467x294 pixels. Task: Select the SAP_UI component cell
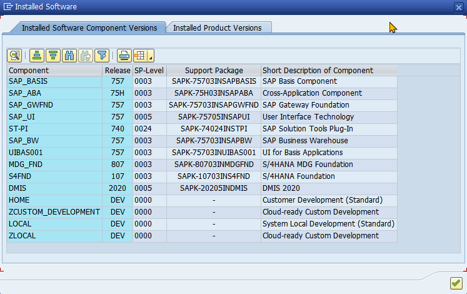point(54,118)
